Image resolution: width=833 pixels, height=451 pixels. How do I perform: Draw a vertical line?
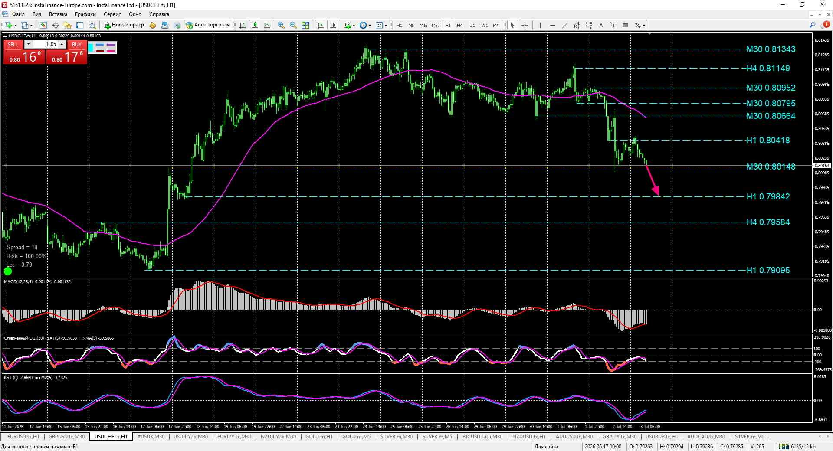(540, 25)
